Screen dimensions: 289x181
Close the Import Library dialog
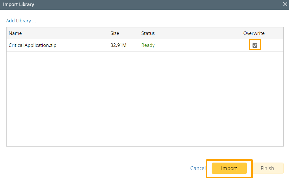285,5
